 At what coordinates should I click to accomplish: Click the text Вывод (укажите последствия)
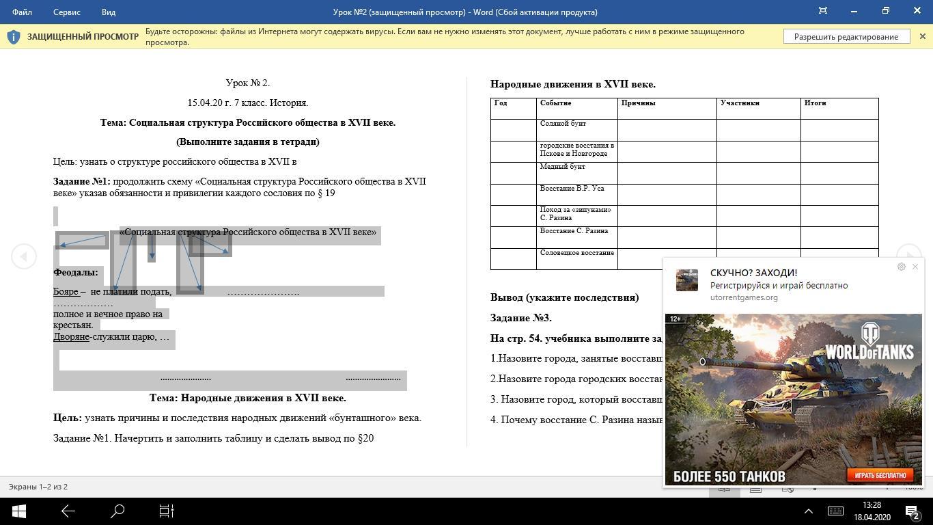coord(565,297)
